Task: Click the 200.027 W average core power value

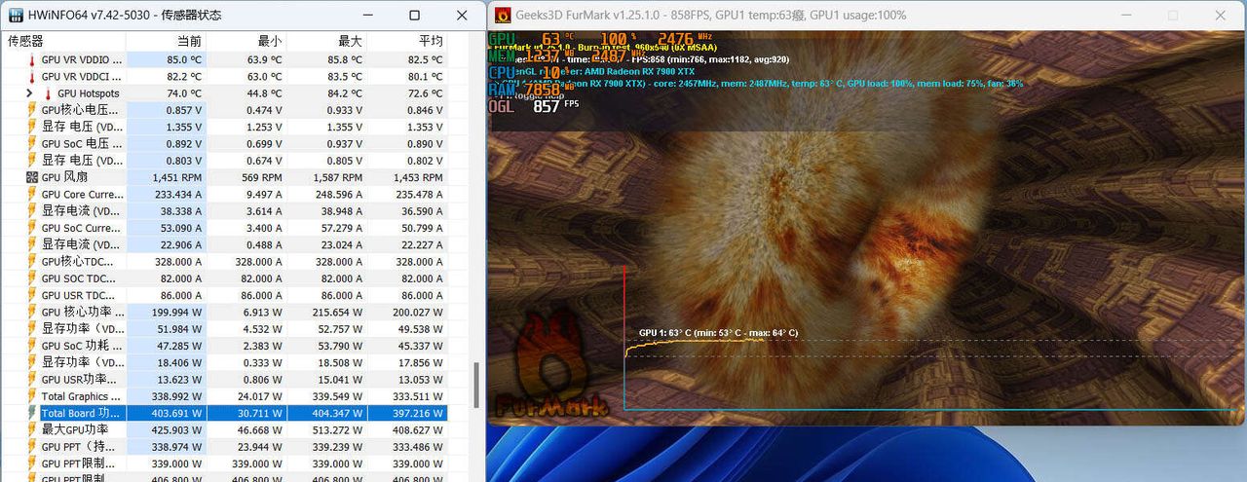Action: (416, 312)
